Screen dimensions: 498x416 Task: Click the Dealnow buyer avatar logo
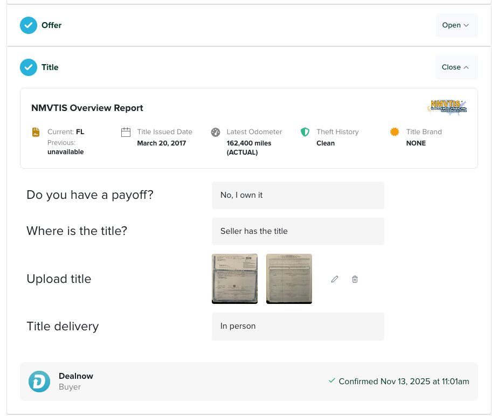(x=39, y=382)
